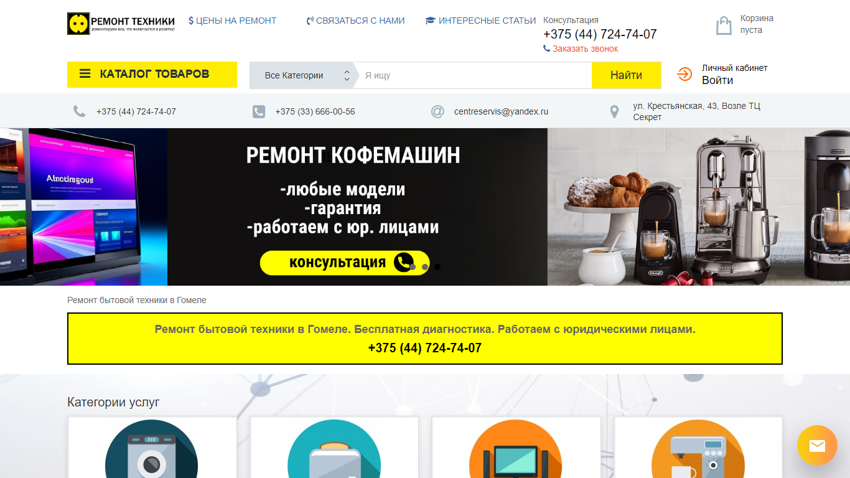
Task: Select the coffee machine category icon
Action: [698, 449]
